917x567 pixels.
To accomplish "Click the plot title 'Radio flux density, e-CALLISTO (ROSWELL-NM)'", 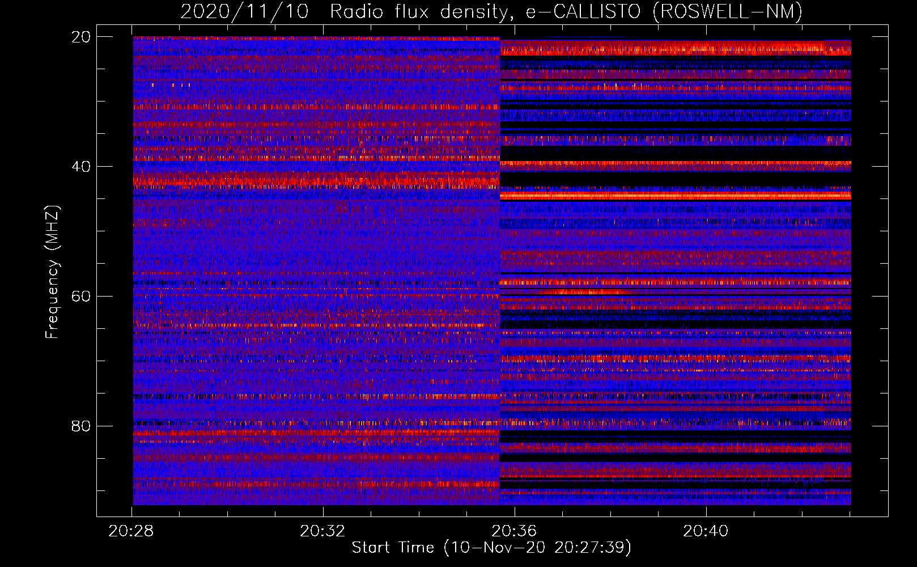I will [x=566, y=11].
